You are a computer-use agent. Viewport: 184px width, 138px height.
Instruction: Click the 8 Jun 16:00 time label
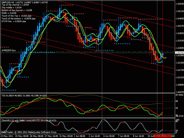(x=138, y=136)
